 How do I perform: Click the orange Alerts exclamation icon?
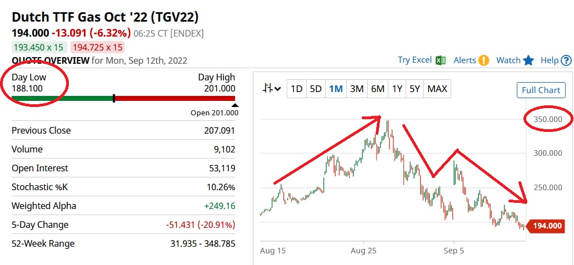[483, 60]
